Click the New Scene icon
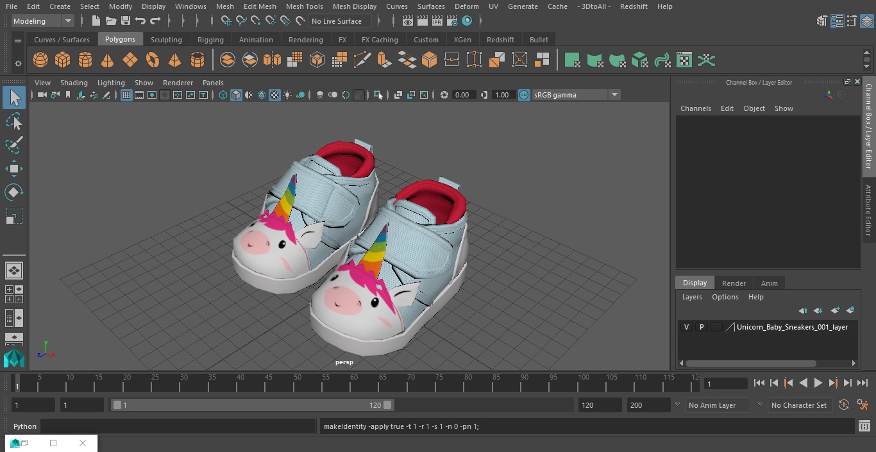 96,21
